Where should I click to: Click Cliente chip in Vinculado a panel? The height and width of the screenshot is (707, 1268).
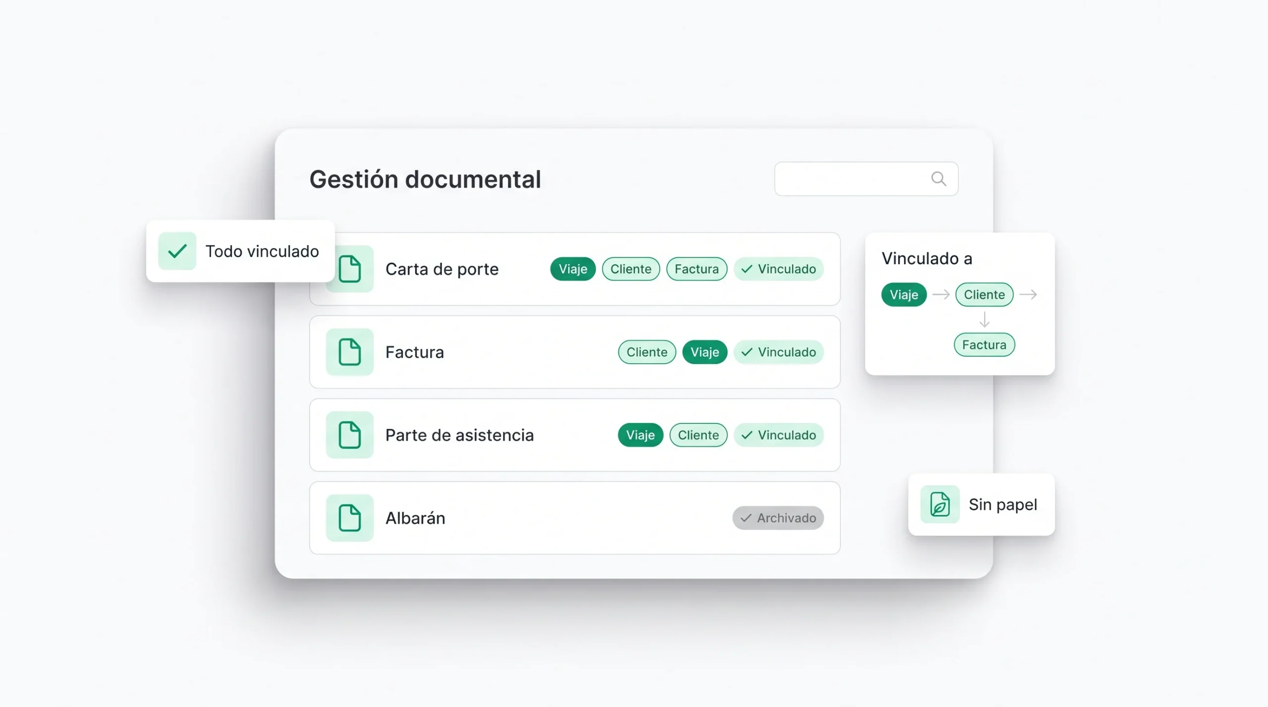click(x=984, y=294)
